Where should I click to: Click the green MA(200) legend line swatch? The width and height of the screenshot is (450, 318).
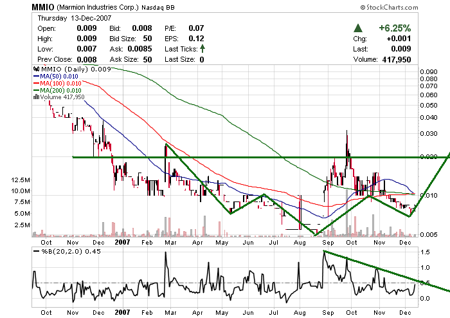point(36,91)
